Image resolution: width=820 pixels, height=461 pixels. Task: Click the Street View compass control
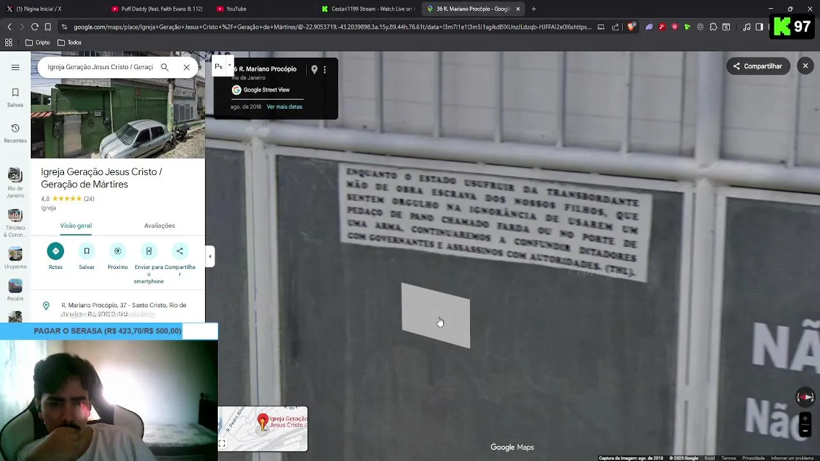tap(805, 397)
